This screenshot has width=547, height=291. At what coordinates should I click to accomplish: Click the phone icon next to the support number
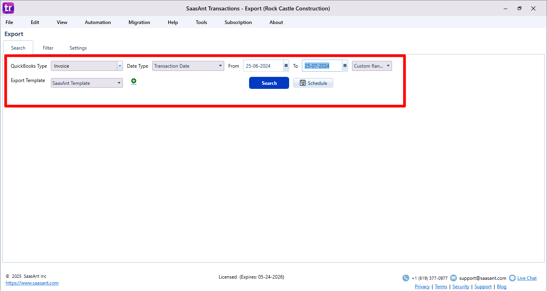[x=406, y=278]
